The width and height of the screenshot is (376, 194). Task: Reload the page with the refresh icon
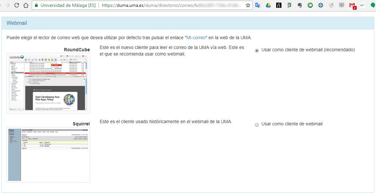pos(16,6)
